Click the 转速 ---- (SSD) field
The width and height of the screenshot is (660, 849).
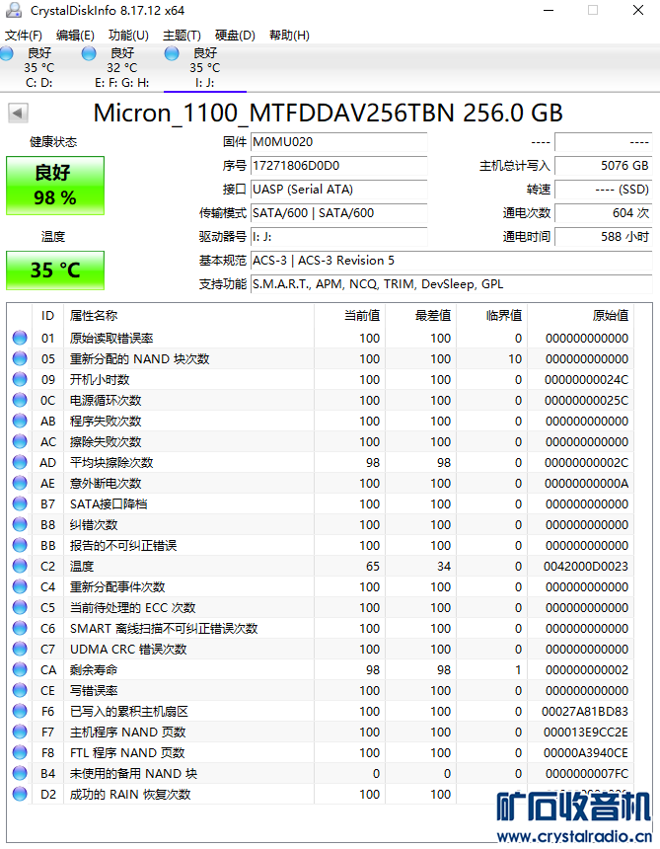[x=603, y=190]
